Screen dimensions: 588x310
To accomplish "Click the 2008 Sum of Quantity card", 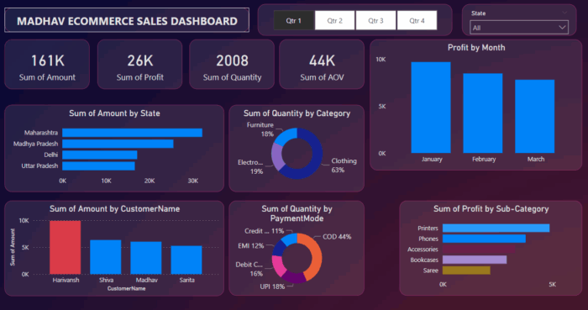I will pyautogui.click(x=232, y=65).
